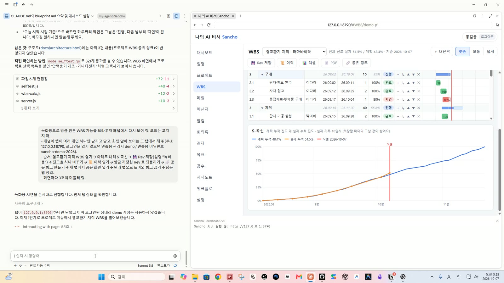Screen dimensions: 504x283
Task: Go to 프로젝트 in the sidebar
Action: pyautogui.click(x=217, y=75)
